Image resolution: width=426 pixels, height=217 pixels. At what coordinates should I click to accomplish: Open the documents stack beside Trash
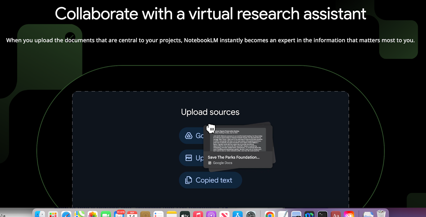pyautogui.click(x=368, y=214)
